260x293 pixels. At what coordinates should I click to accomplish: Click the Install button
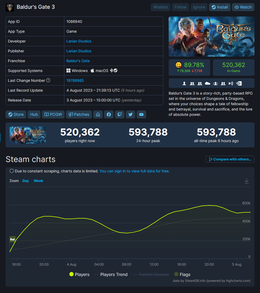point(220,7)
